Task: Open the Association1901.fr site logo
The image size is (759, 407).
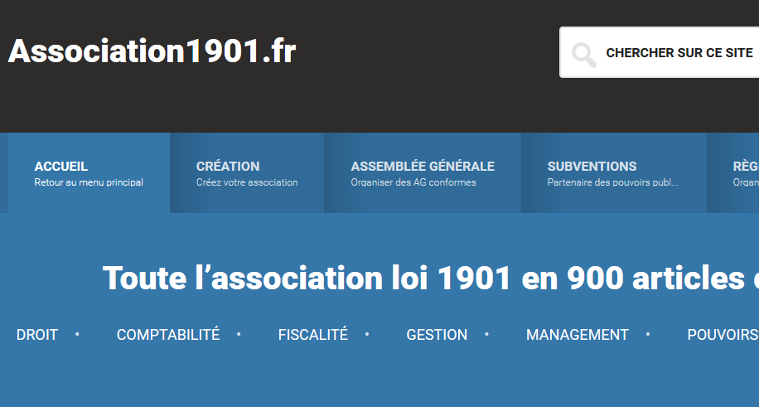Action: [x=152, y=51]
